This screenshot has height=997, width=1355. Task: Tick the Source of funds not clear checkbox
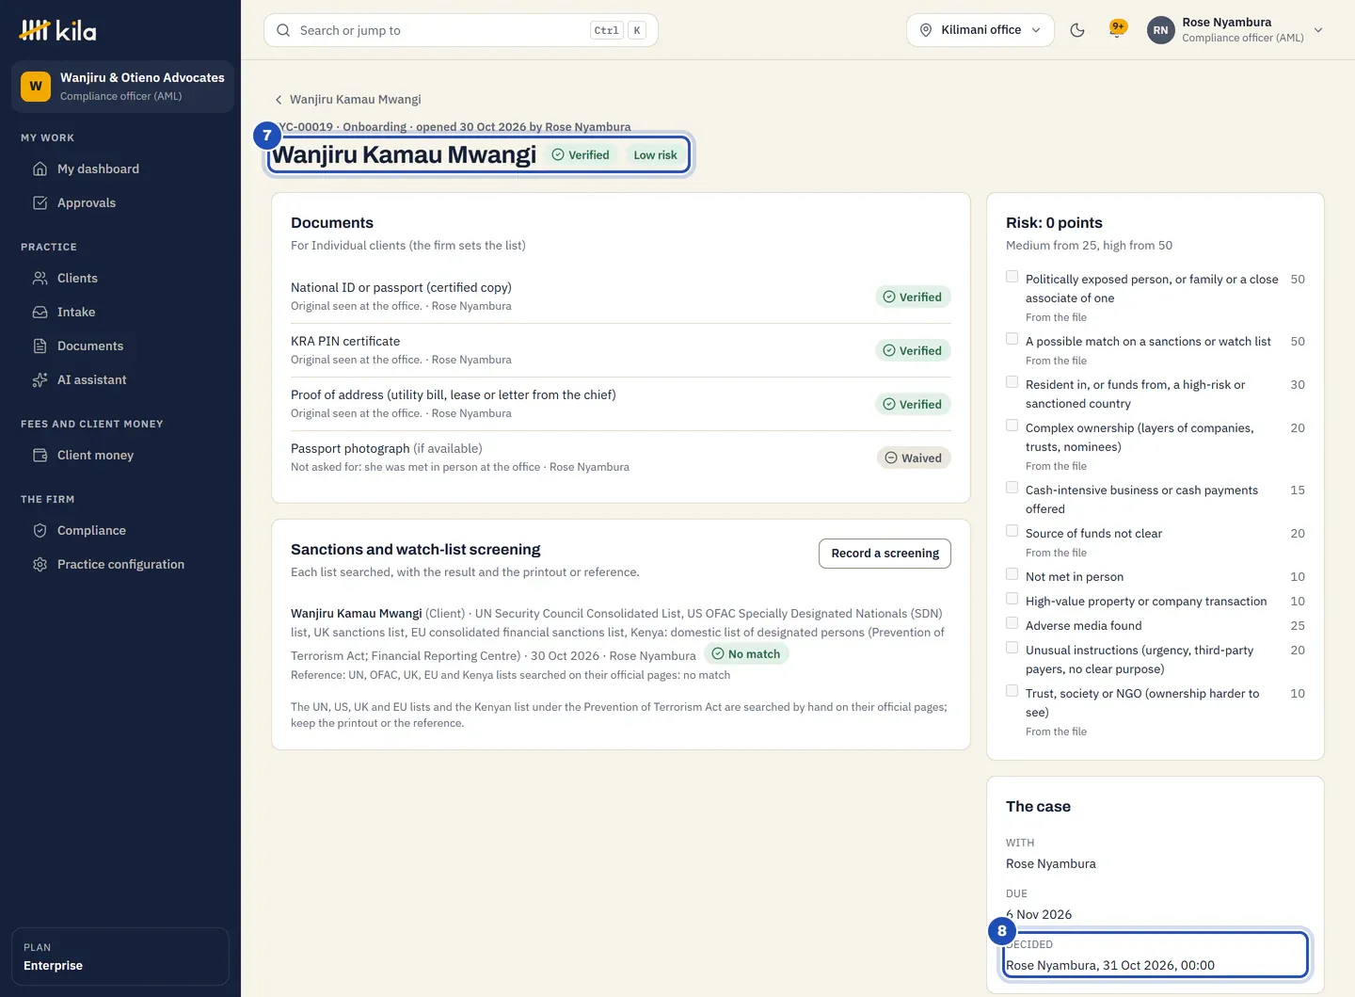[x=1012, y=531]
